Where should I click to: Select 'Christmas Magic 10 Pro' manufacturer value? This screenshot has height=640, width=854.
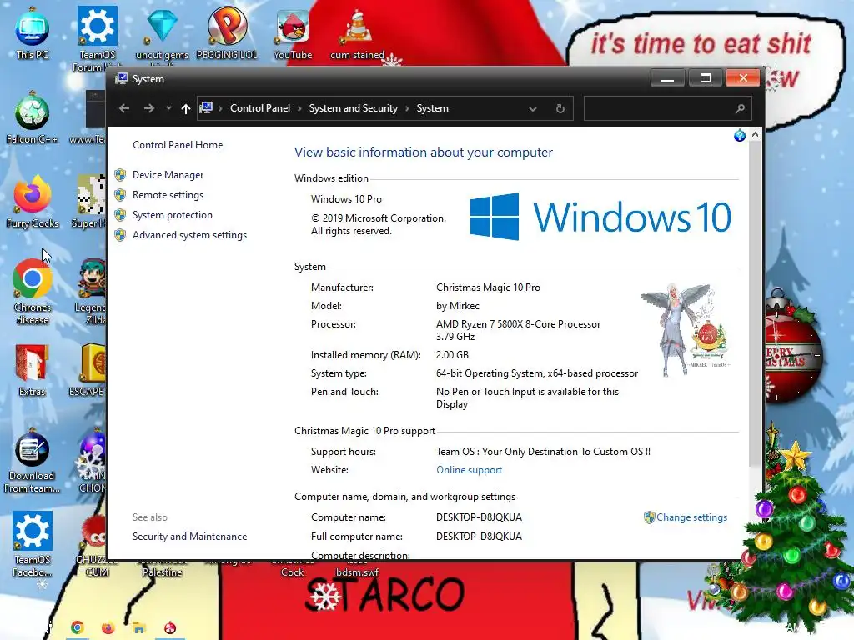[488, 287]
